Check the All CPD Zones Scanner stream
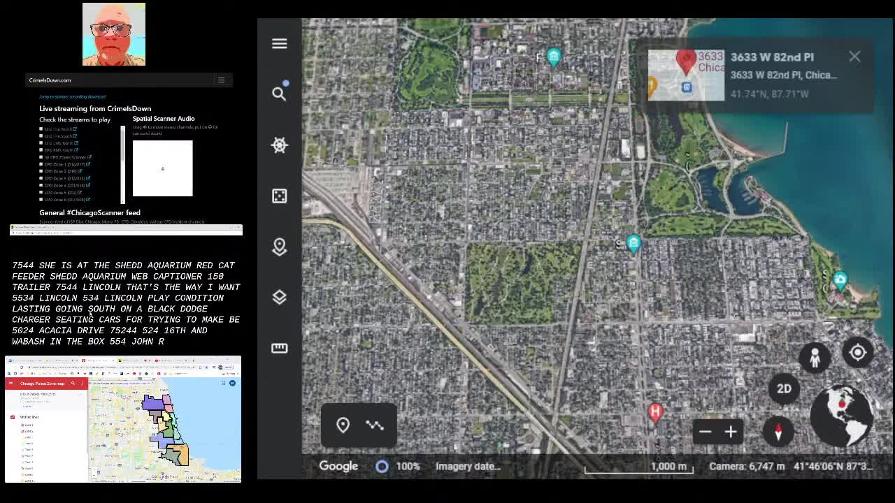Viewport: 895px width, 503px height. coord(41,157)
